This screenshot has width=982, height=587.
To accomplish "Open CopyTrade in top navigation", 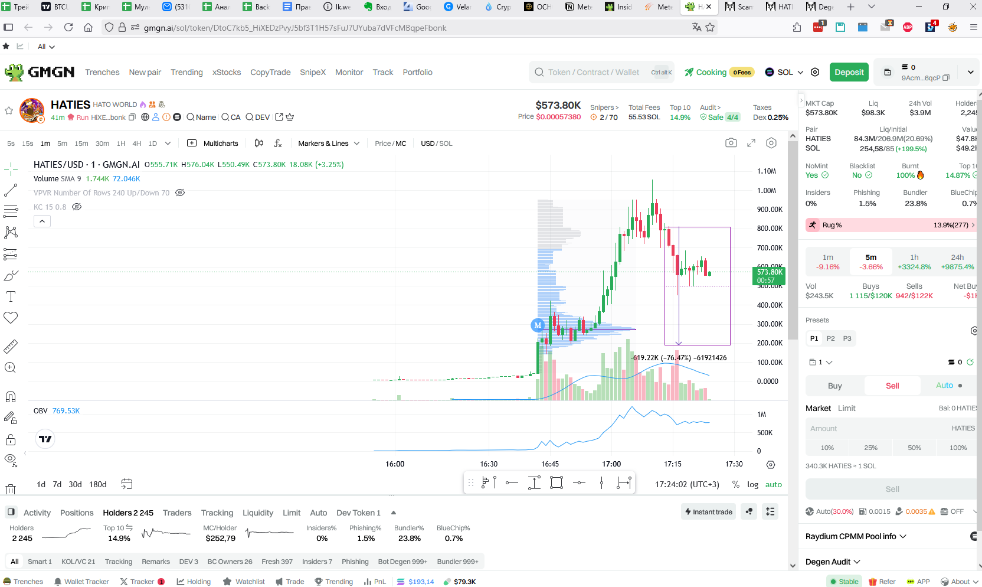I will pyautogui.click(x=270, y=72).
